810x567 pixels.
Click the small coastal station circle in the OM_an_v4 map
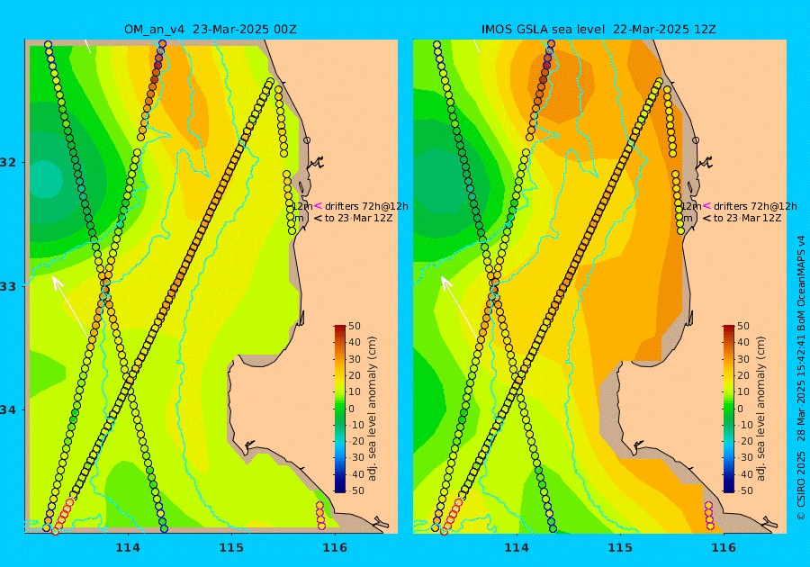tap(307, 139)
